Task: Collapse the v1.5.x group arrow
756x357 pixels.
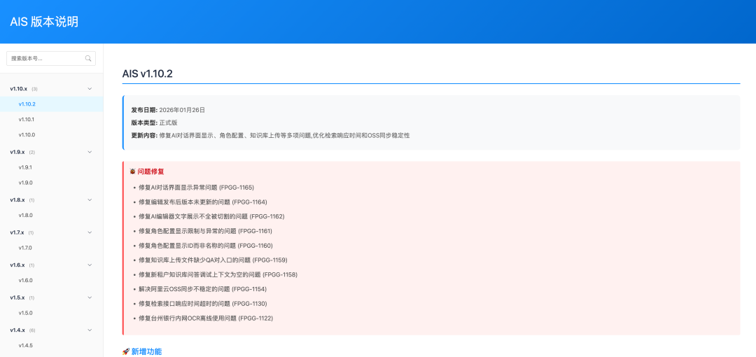Action: pyautogui.click(x=89, y=297)
